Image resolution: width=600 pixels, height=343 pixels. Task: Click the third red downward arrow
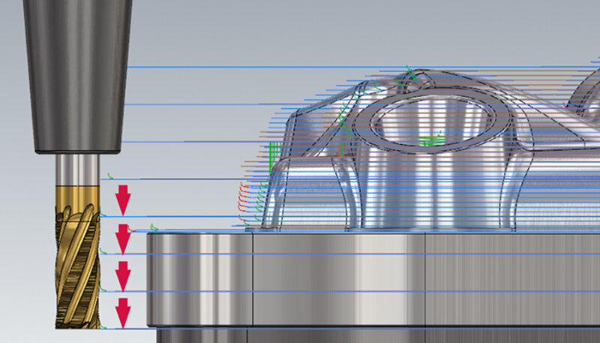click(x=123, y=275)
